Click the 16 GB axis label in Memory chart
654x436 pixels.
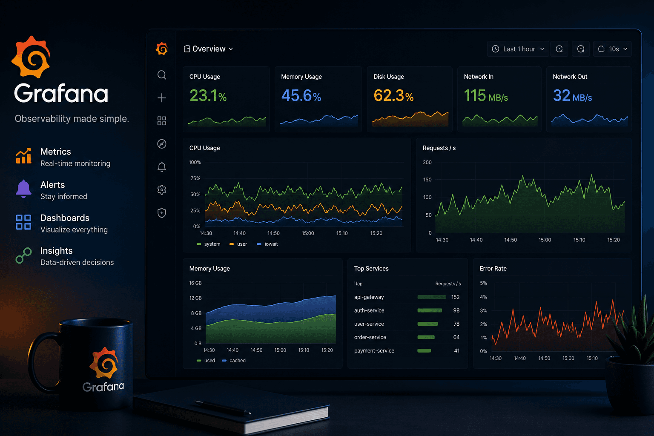click(x=195, y=283)
